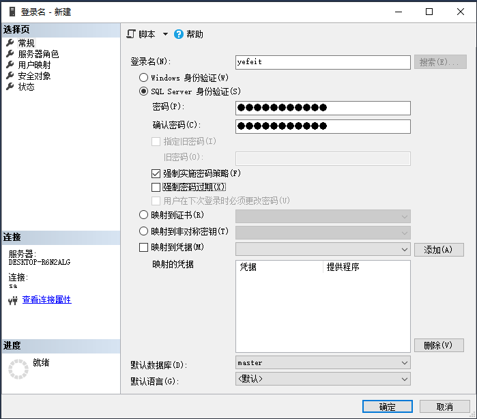
Task: Switch to the 服务器角色 page
Action: [38, 54]
